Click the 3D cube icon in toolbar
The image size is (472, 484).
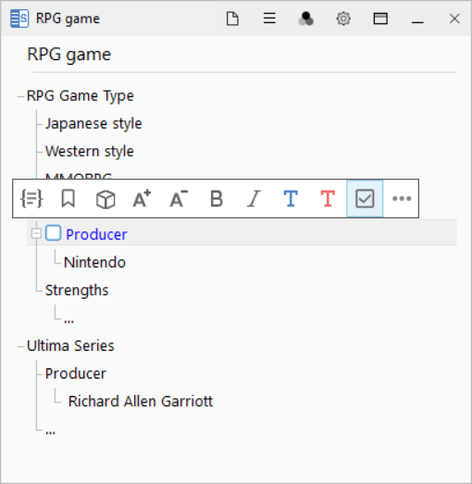(106, 199)
